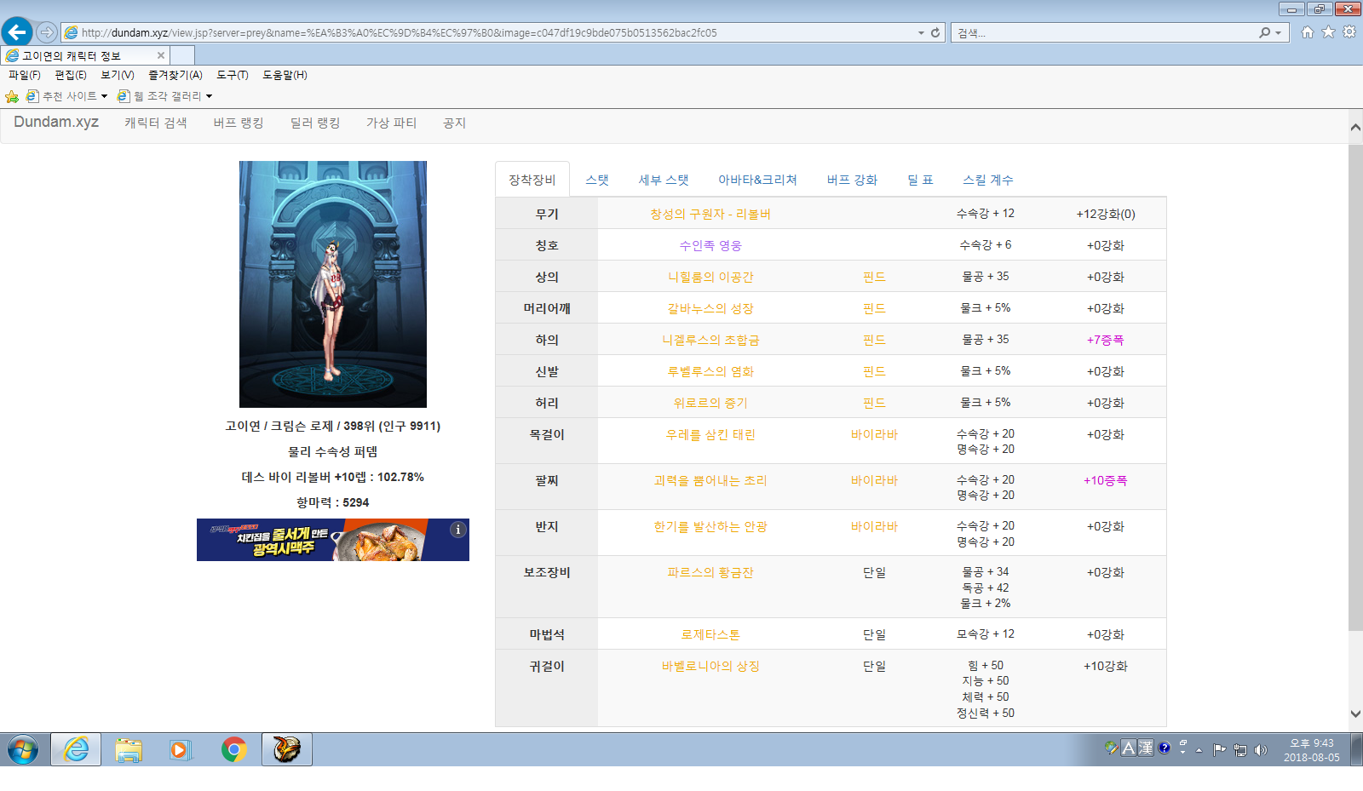
Task: Open the 도움말(H) menu
Action: (x=285, y=75)
